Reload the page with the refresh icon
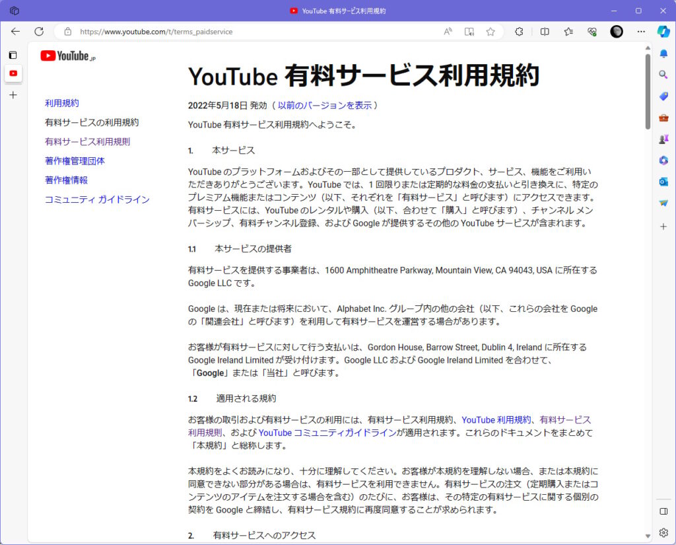The image size is (676, 545). click(x=39, y=32)
